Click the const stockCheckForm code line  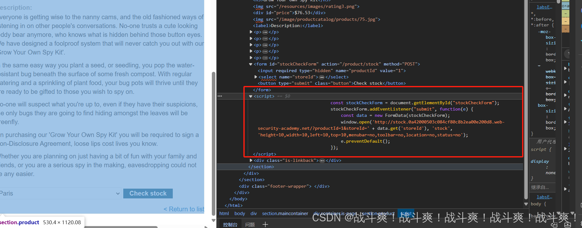point(415,103)
